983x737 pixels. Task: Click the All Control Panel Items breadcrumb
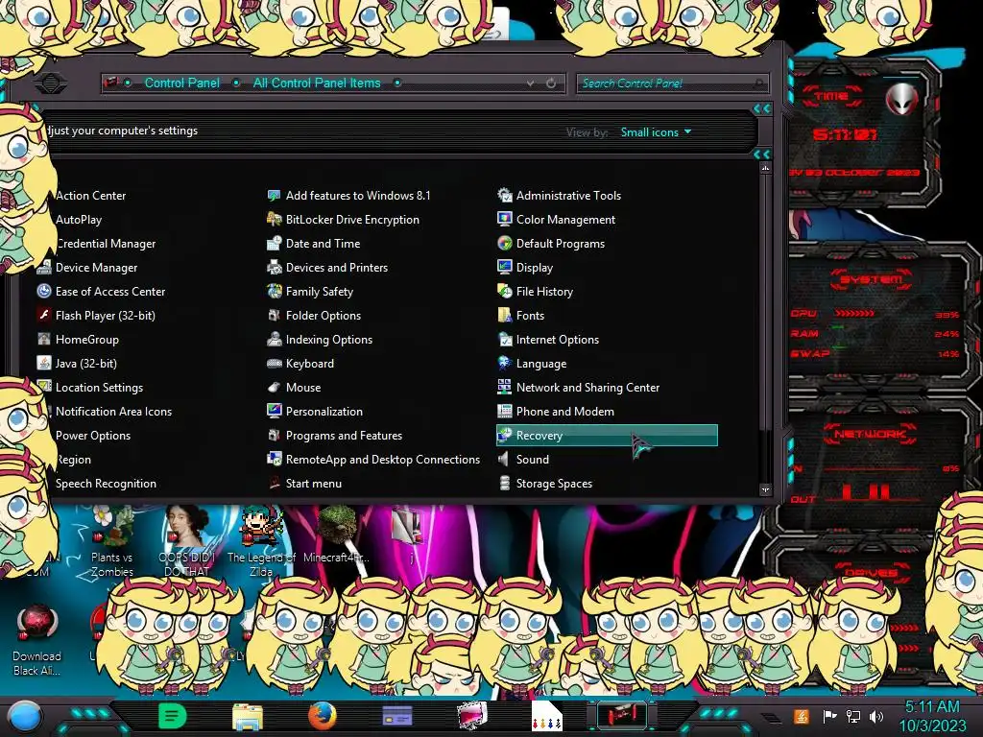(x=317, y=83)
